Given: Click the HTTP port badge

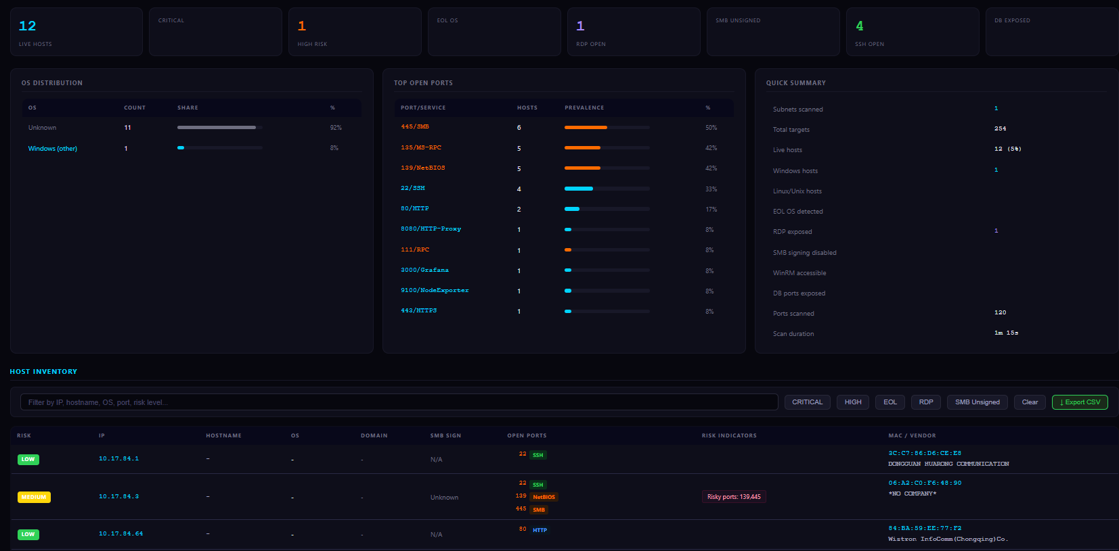Looking at the screenshot, I should click(540, 530).
